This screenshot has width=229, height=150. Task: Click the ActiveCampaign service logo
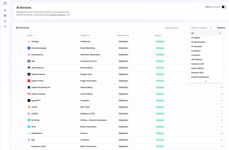[29, 48]
